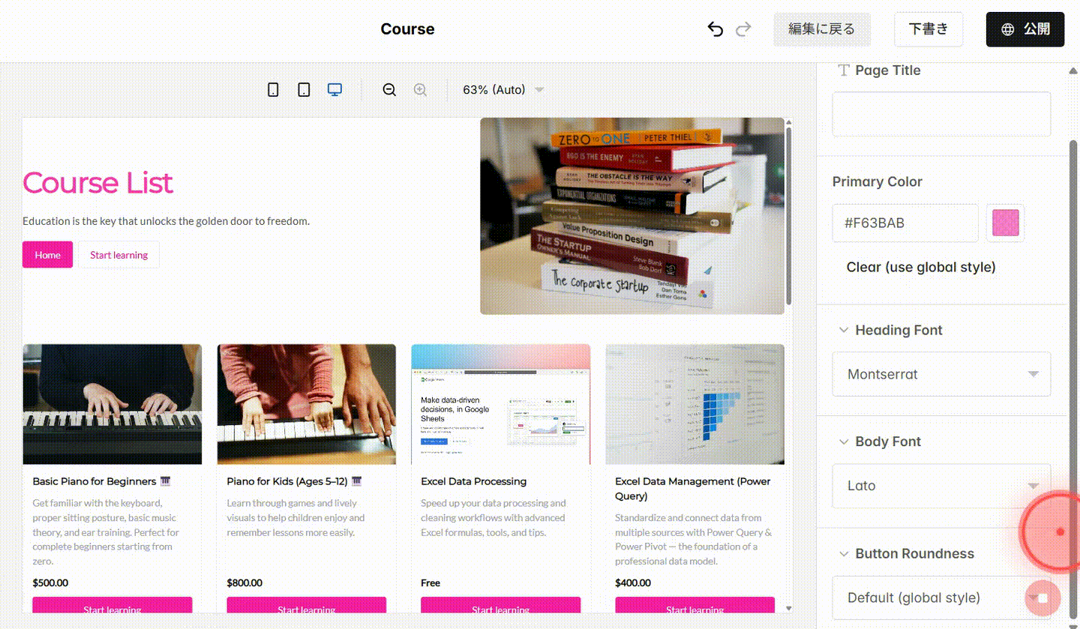Screen dimensions: 1080x629
Task: Click the Basic Piano for Beginners thumbnail
Action: point(112,404)
